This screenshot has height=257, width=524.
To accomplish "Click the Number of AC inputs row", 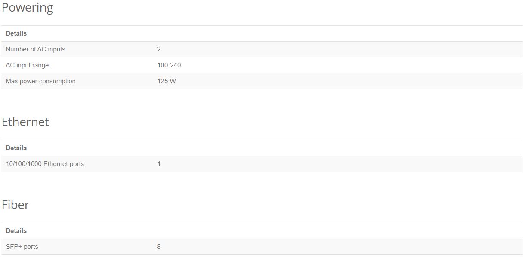I will [x=262, y=49].
